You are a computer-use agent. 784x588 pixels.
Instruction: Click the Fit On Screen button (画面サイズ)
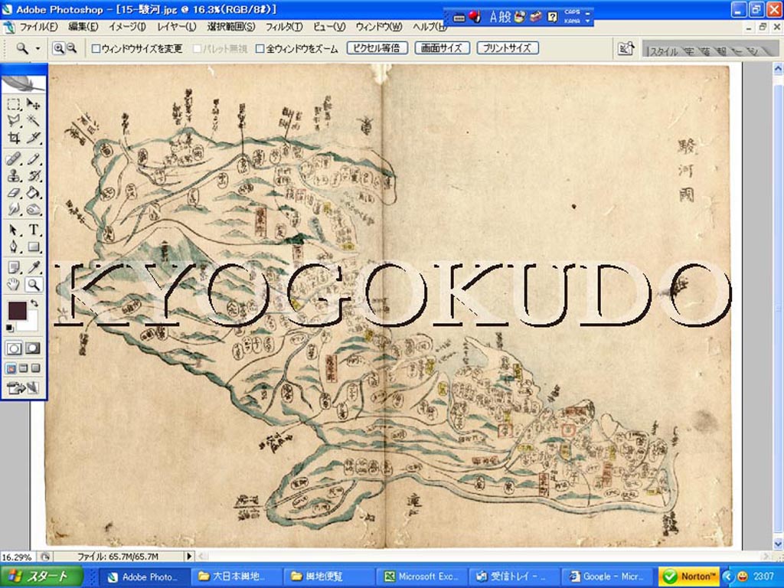pos(442,48)
